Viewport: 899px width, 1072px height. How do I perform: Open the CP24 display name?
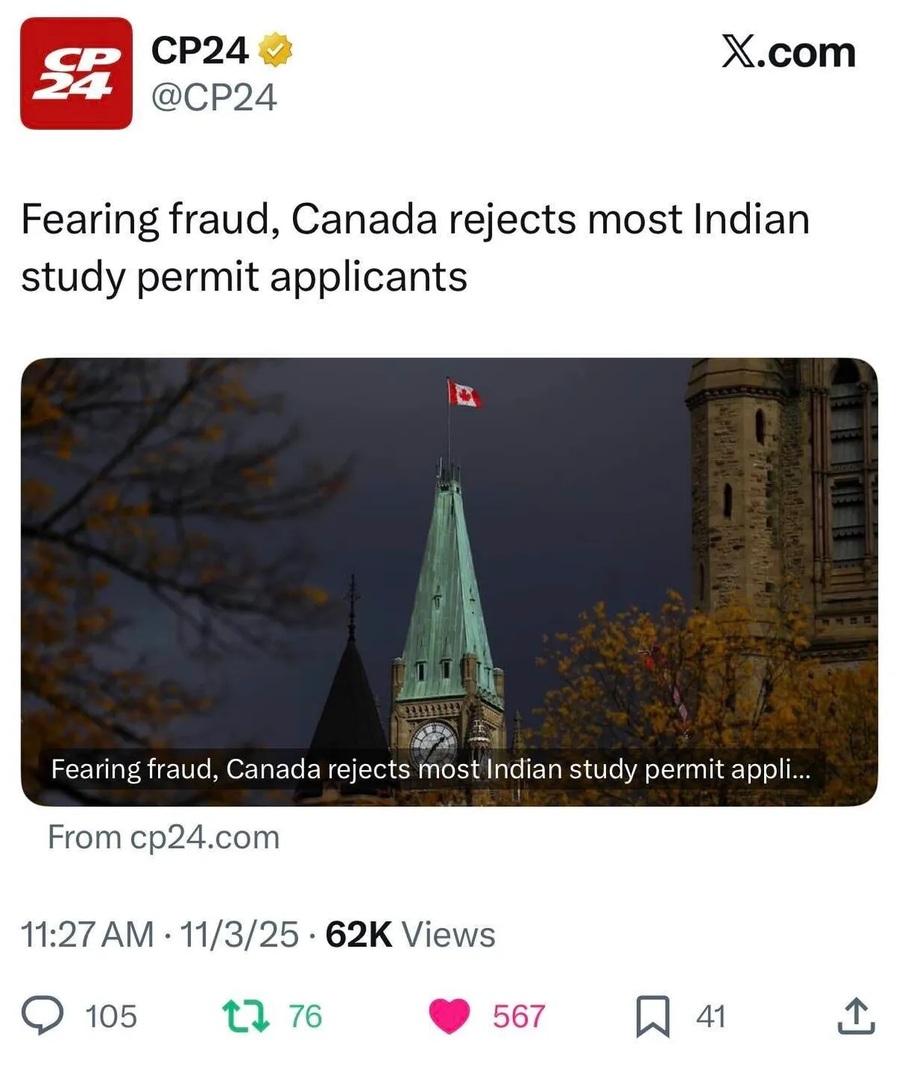[x=199, y=51]
